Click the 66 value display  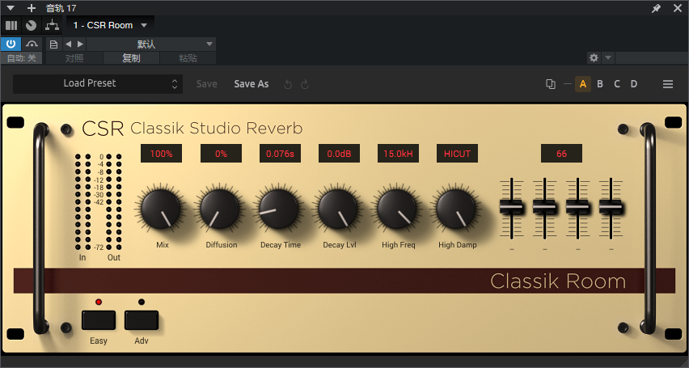[561, 154]
